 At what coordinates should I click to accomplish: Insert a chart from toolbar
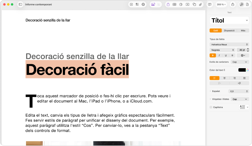[181, 5]
